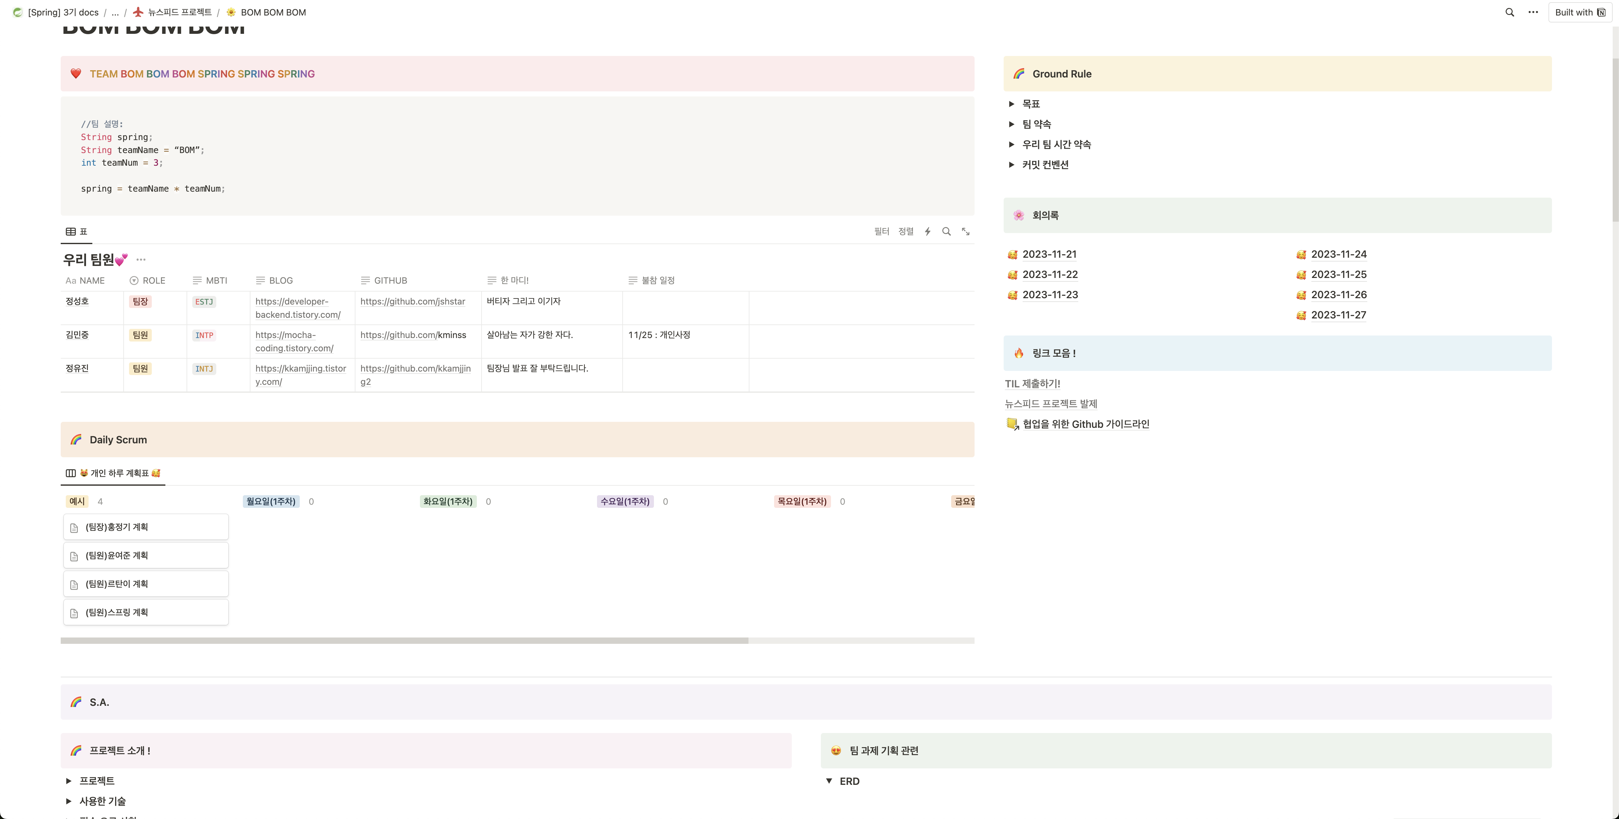Expand the 프로젝트 disclosure triangle
The width and height of the screenshot is (1619, 819).
tap(69, 781)
